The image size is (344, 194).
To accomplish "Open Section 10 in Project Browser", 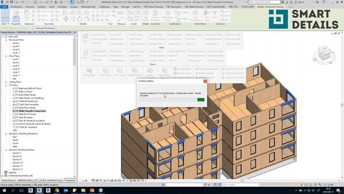I will tap(18, 163).
